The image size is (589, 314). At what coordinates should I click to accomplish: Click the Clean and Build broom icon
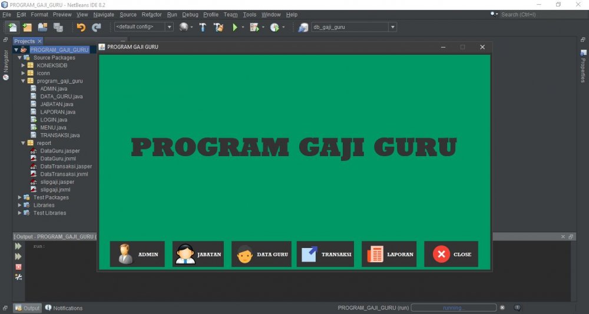219,27
